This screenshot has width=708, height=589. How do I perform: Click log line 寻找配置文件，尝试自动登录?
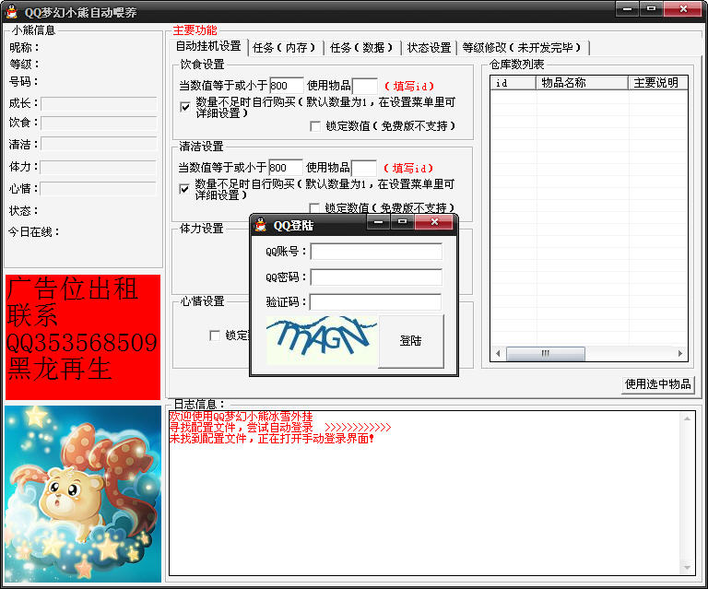click(280, 428)
